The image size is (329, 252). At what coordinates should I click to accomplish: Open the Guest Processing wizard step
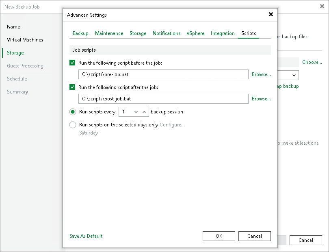25,66
